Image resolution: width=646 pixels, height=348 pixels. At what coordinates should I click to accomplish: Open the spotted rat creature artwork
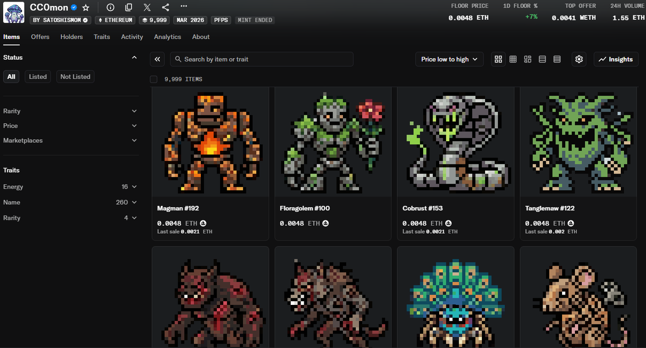(578, 297)
